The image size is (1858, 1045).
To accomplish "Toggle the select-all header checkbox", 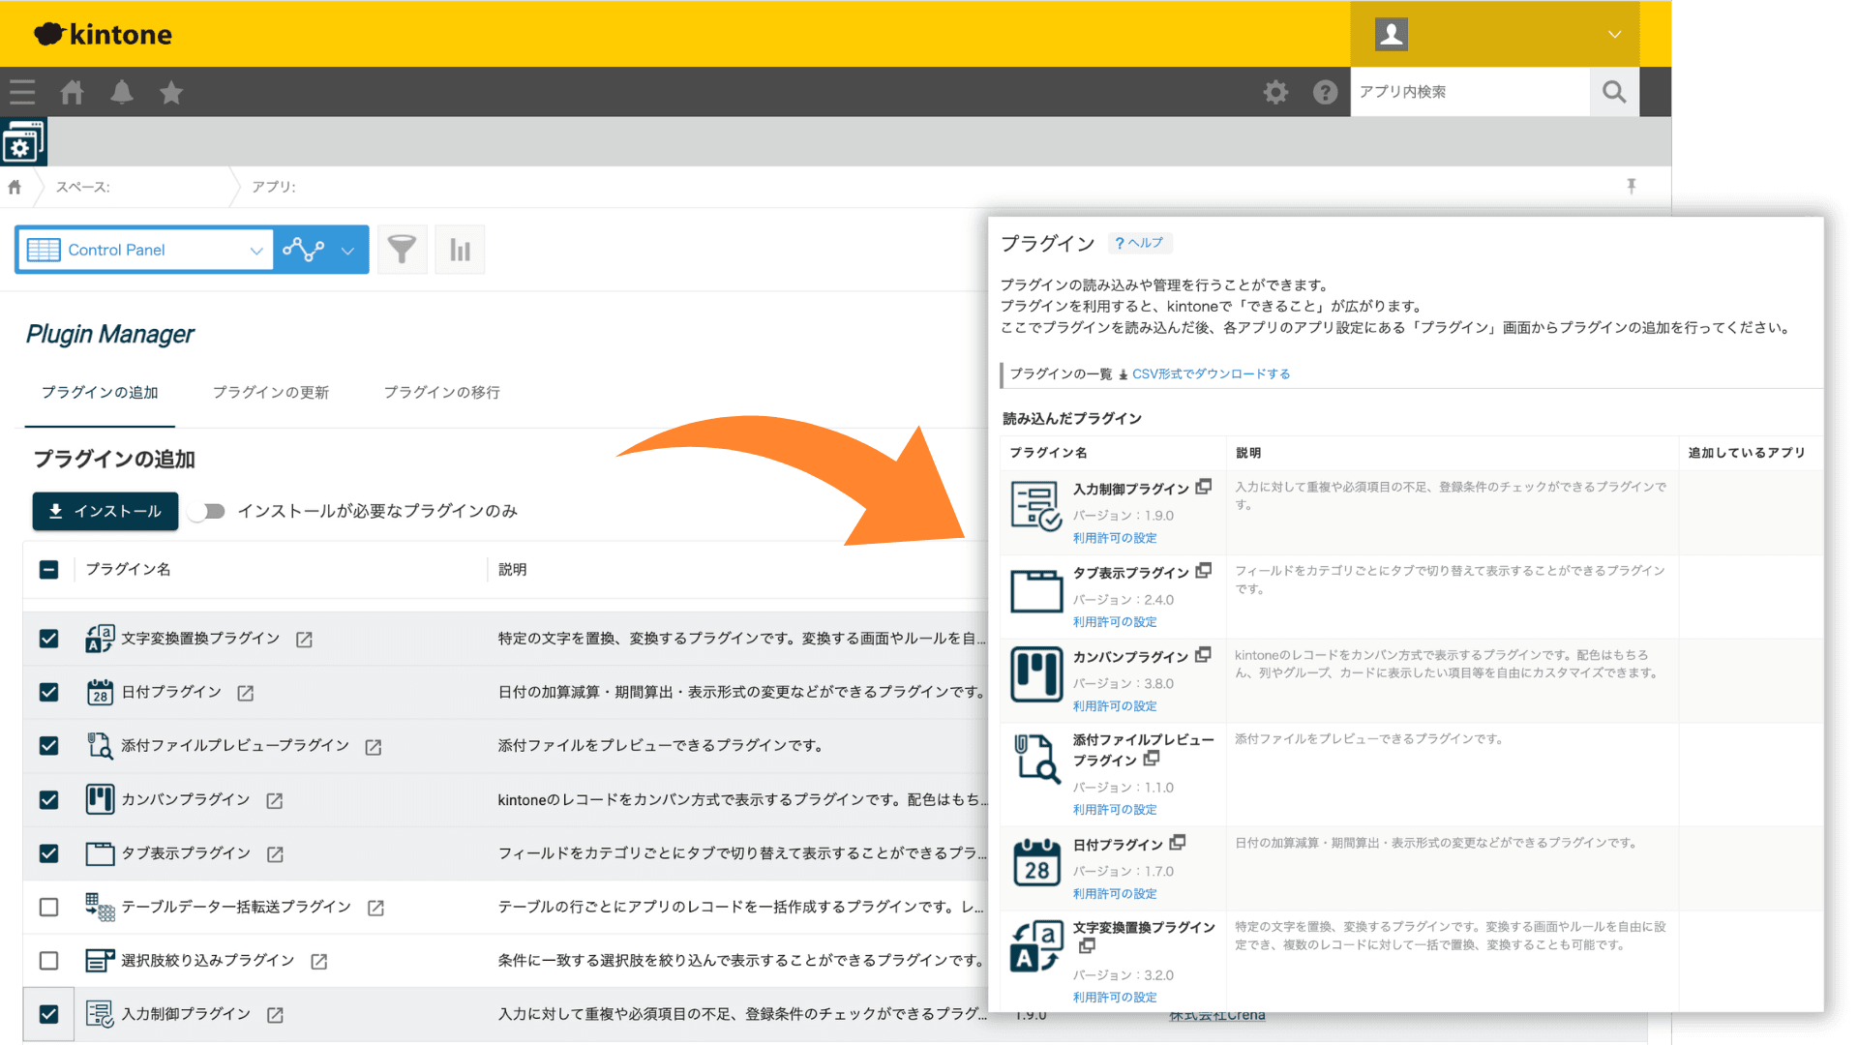I will tap(48, 570).
